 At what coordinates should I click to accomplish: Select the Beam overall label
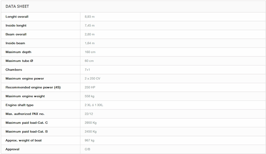click(x=16, y=34)
